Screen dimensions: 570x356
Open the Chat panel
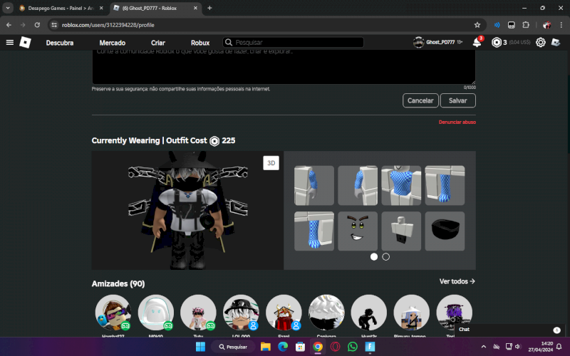[x=511, y=330]
